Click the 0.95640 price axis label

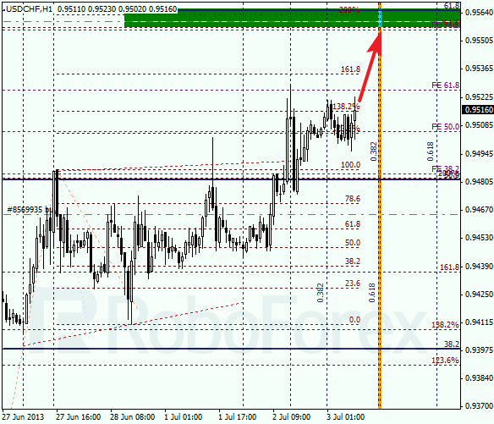pyautogui.click(x=478, y=13)
